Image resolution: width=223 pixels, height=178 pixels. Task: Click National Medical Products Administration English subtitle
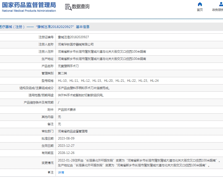[x=29, y=11]
